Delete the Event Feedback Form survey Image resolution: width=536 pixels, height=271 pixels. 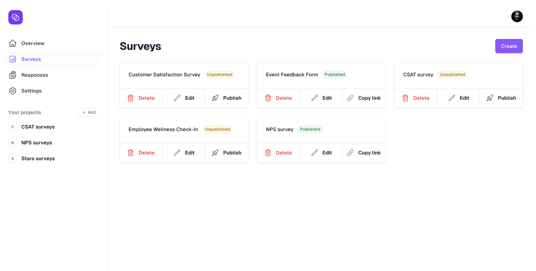pyautogui.click(x=278, y=98)
